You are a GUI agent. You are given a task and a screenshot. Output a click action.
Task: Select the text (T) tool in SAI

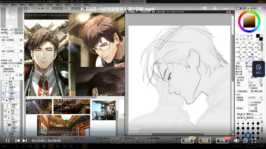251,36
